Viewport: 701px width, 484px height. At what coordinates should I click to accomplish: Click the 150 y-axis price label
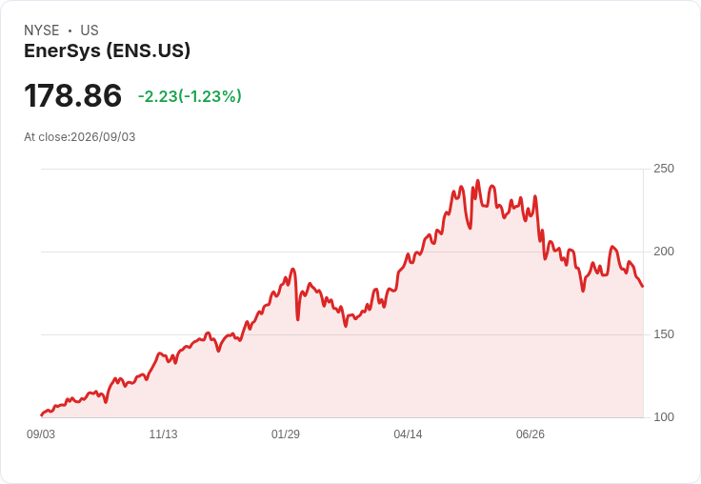664,334
